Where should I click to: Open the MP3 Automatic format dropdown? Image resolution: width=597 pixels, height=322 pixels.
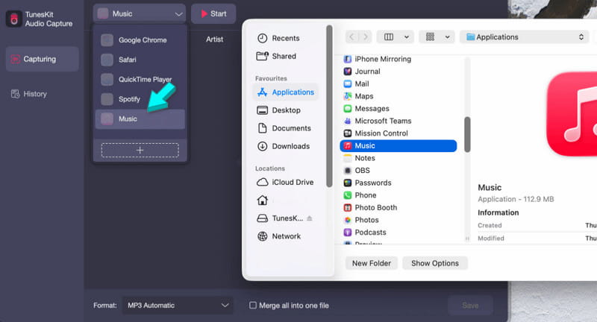pyautogui.click(x=178, y=306)
